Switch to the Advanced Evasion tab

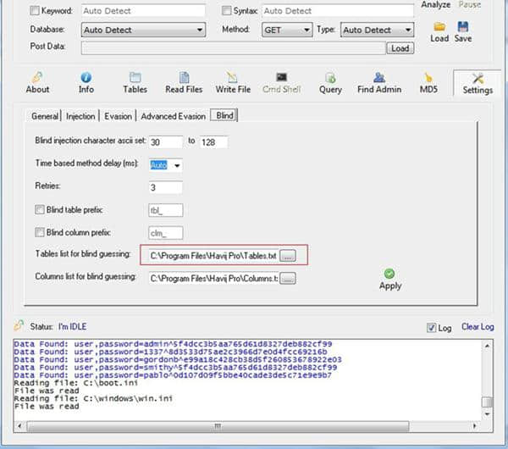[173, 116]
